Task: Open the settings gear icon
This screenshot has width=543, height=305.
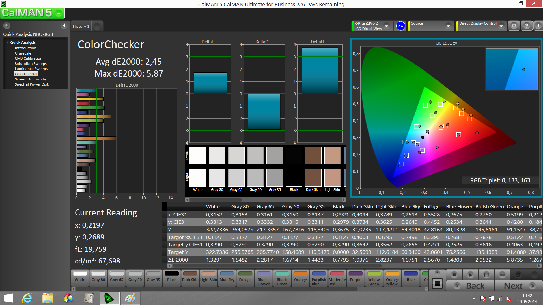Action: (x=514, y=26)
